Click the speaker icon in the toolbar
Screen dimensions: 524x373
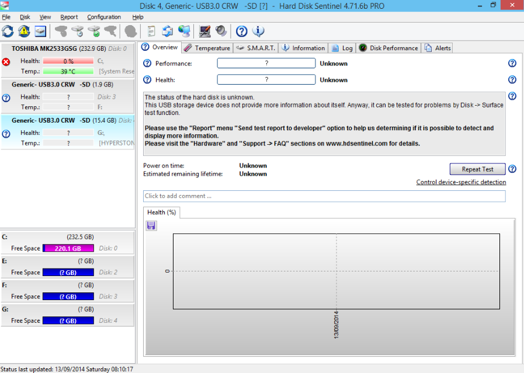pyautogui.click(x=221, y=31)
